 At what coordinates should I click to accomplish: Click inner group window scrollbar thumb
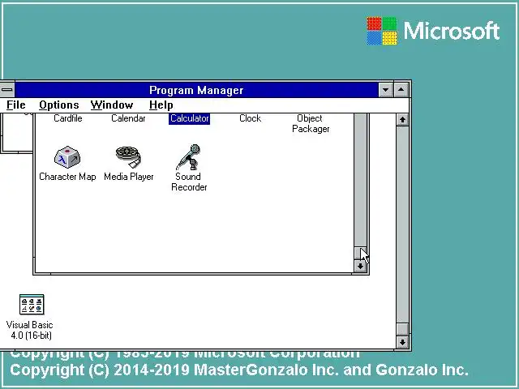tap(360, 254)
